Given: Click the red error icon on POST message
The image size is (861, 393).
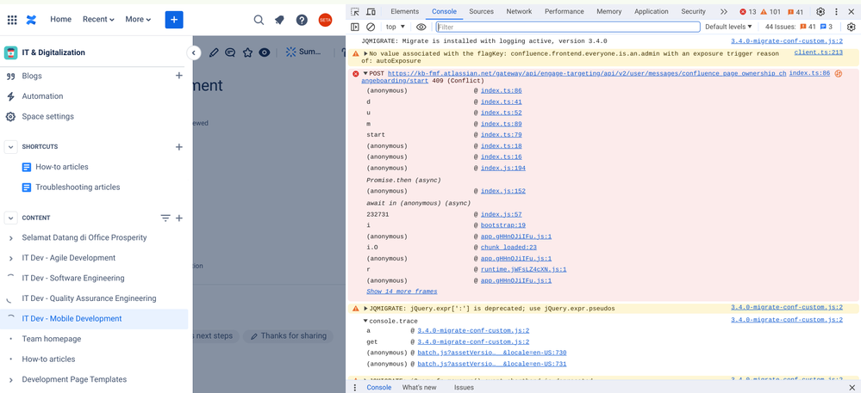Looking at the screenshot, I should point(355,73).
